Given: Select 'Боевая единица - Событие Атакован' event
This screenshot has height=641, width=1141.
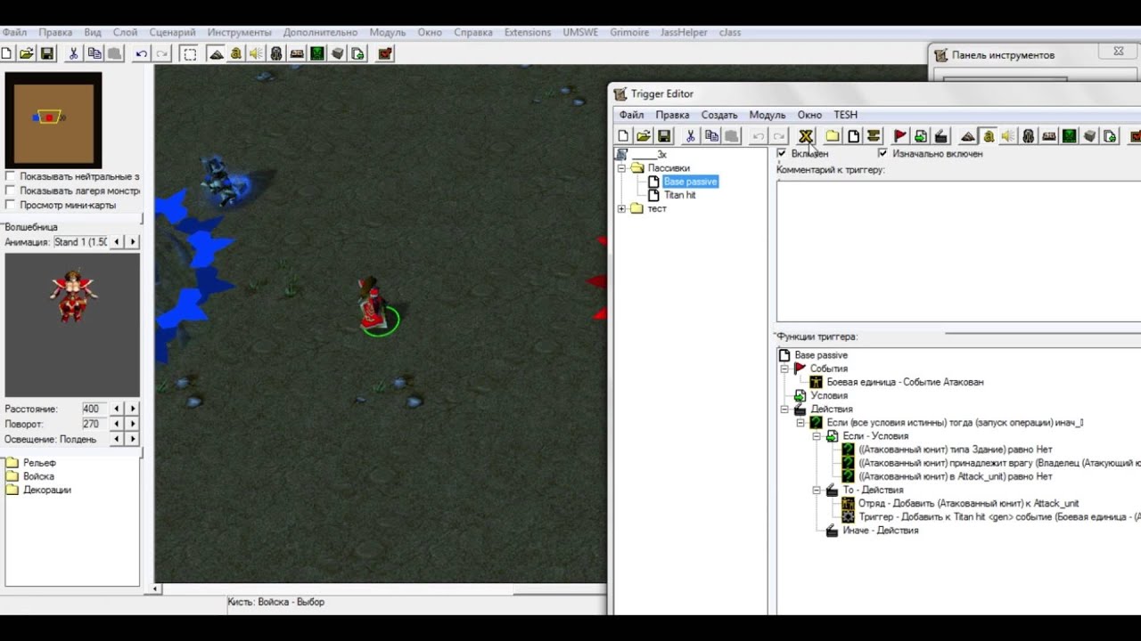Looking at the screenshot, I should click(905, 382).
